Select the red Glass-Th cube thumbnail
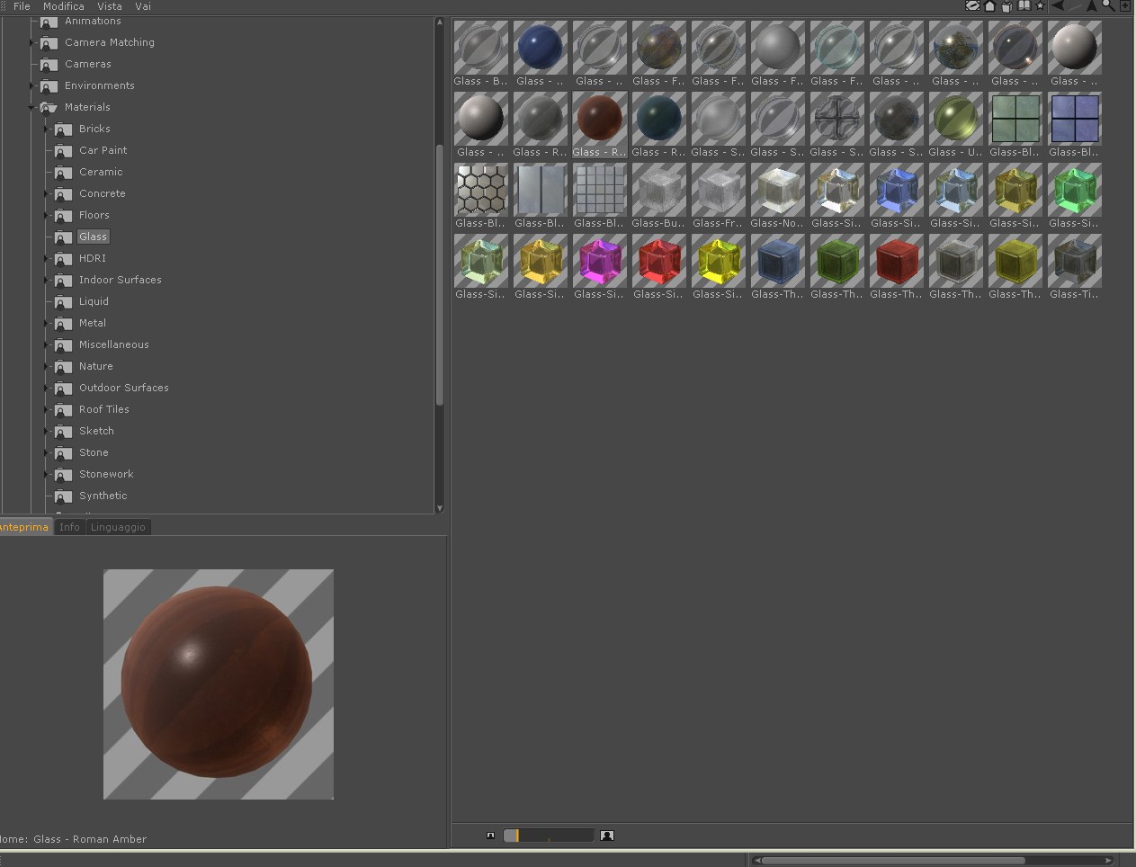 point(897,261)
